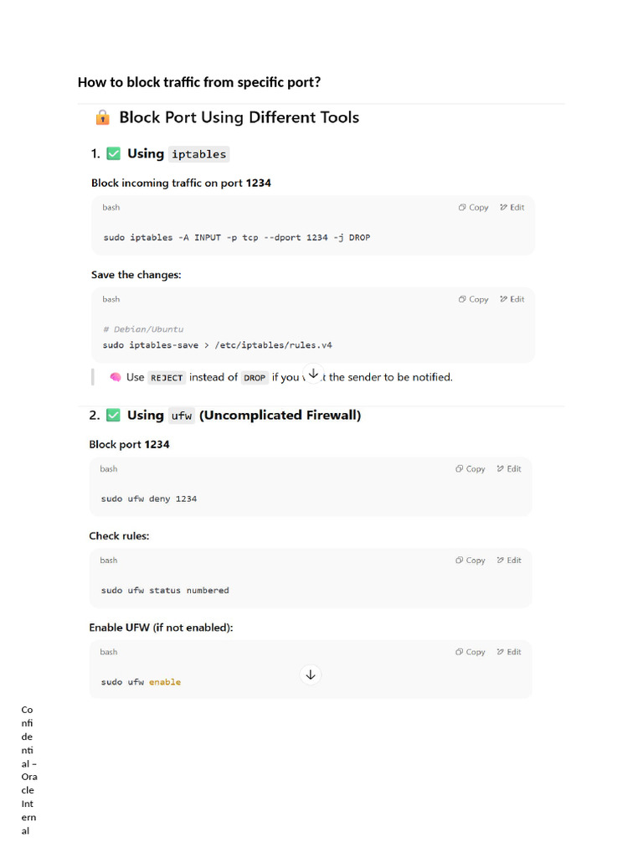The width and height of the screenshot is (643, 858).
Task: Copy the iptables-save command
Action: coord(473,299)
